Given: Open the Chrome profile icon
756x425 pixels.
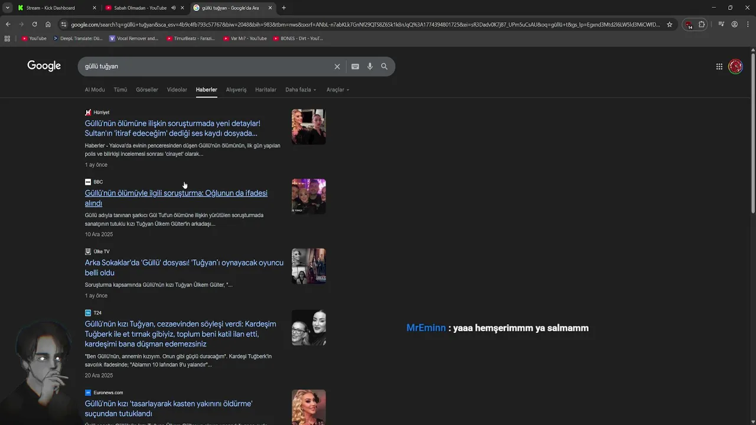Looking at the screenshot, I should click(735, 24).
